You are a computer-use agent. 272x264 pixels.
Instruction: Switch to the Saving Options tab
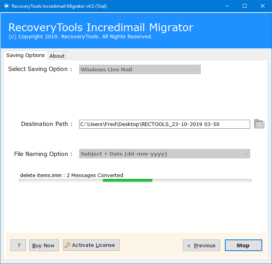[25, 55]
